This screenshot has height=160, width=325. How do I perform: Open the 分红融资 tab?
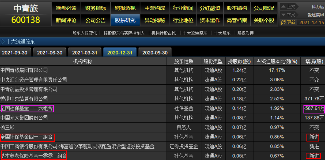[x=210, y=8]
